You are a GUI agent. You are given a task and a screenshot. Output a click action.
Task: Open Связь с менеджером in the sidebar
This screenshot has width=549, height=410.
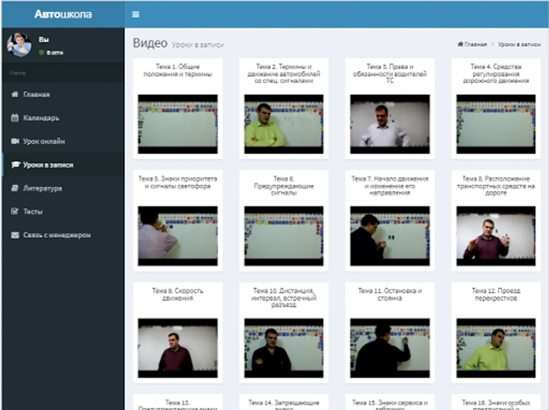coord(62,236)
